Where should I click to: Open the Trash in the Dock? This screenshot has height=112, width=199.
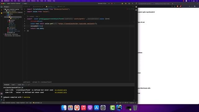point(135,108)
